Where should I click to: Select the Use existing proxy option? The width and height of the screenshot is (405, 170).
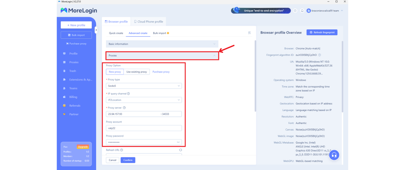click(x=137, y=72)
